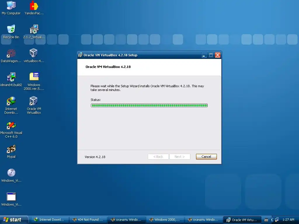Open DataWagon shortcut on desktop
The height and width of the screenshot is (224, 299).
click(11, 56)
